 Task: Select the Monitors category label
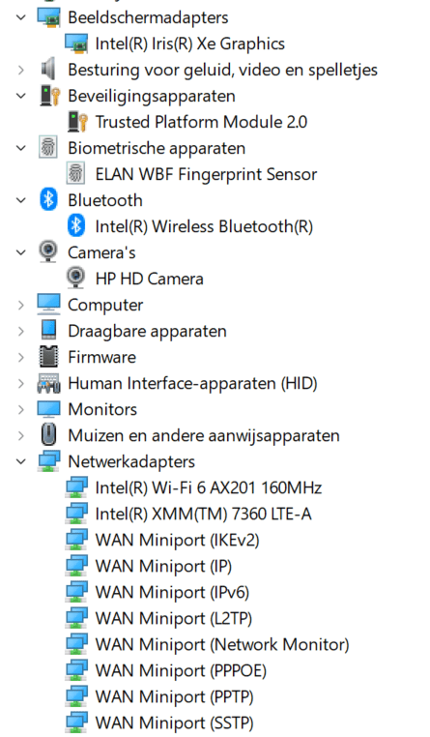102,409
